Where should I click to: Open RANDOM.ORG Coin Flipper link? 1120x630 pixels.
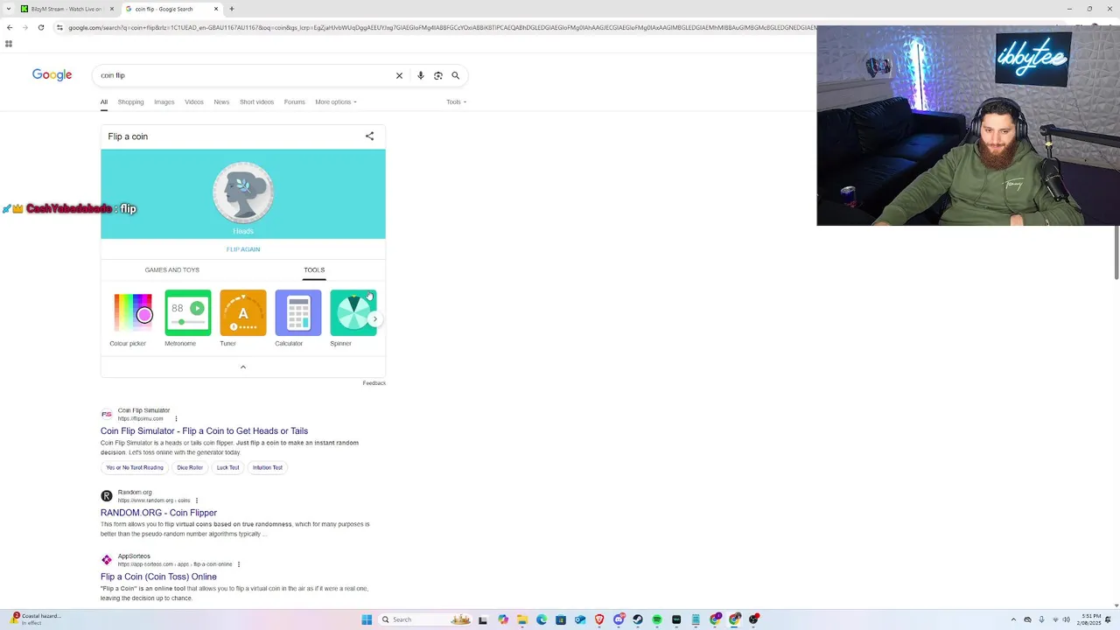tap(158, 513)
